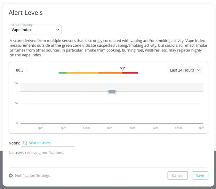Click the orange segment of the level bar
Screen dimensions: 216x189
(110, 73)
